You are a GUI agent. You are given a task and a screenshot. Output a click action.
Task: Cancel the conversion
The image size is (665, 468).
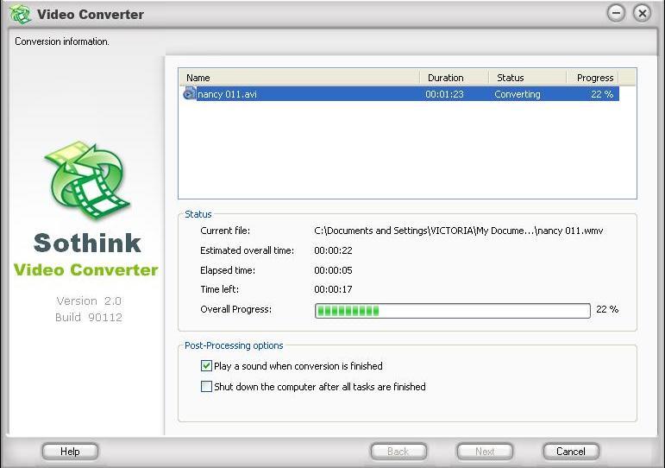coord(571,452)
